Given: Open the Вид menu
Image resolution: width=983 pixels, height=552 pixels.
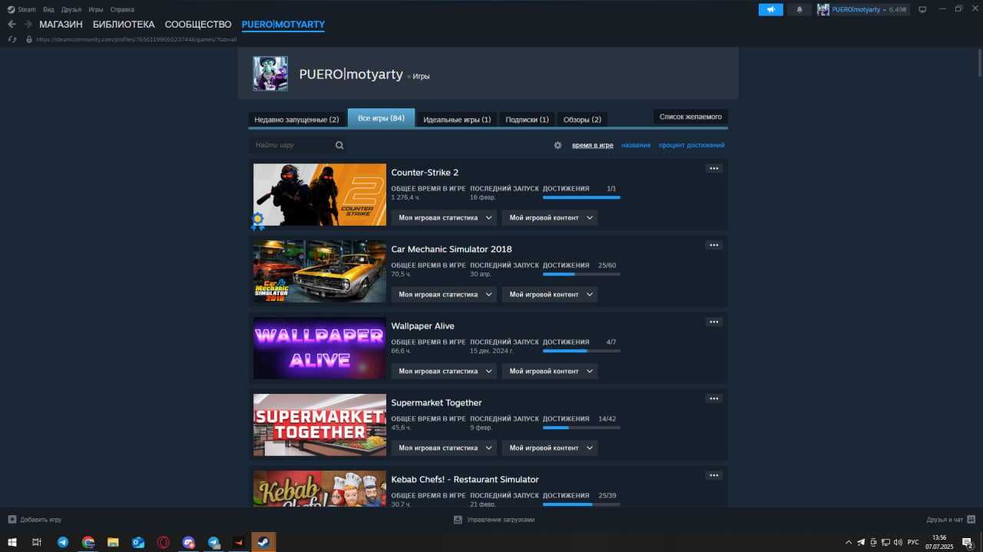Looking at the screenshot, I should pos(48,10).
